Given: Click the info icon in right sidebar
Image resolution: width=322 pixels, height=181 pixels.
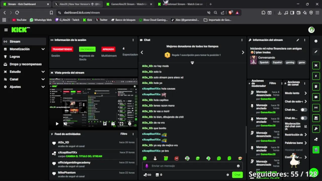Looking at the screenshot, I should point(316,41).
